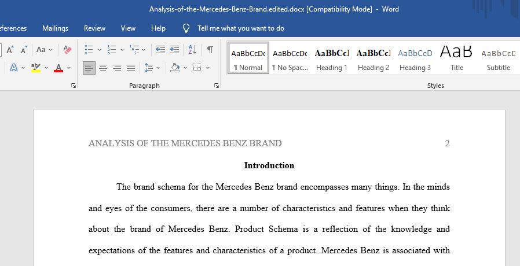Viewport: 520px width, 266px height.
Task: Open the Mailings ribbon tab
Action: pyautogui.click(x=55, y=28)
